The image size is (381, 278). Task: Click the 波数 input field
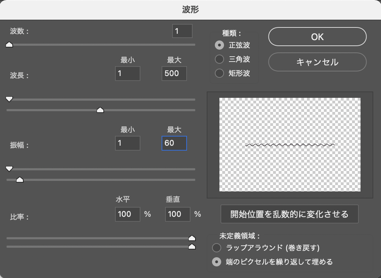(182, 31)
